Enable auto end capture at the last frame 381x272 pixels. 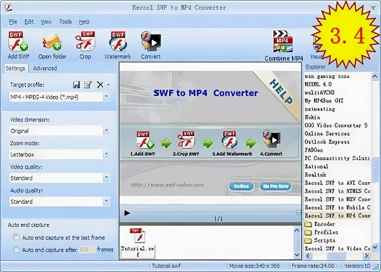[16, 237]
